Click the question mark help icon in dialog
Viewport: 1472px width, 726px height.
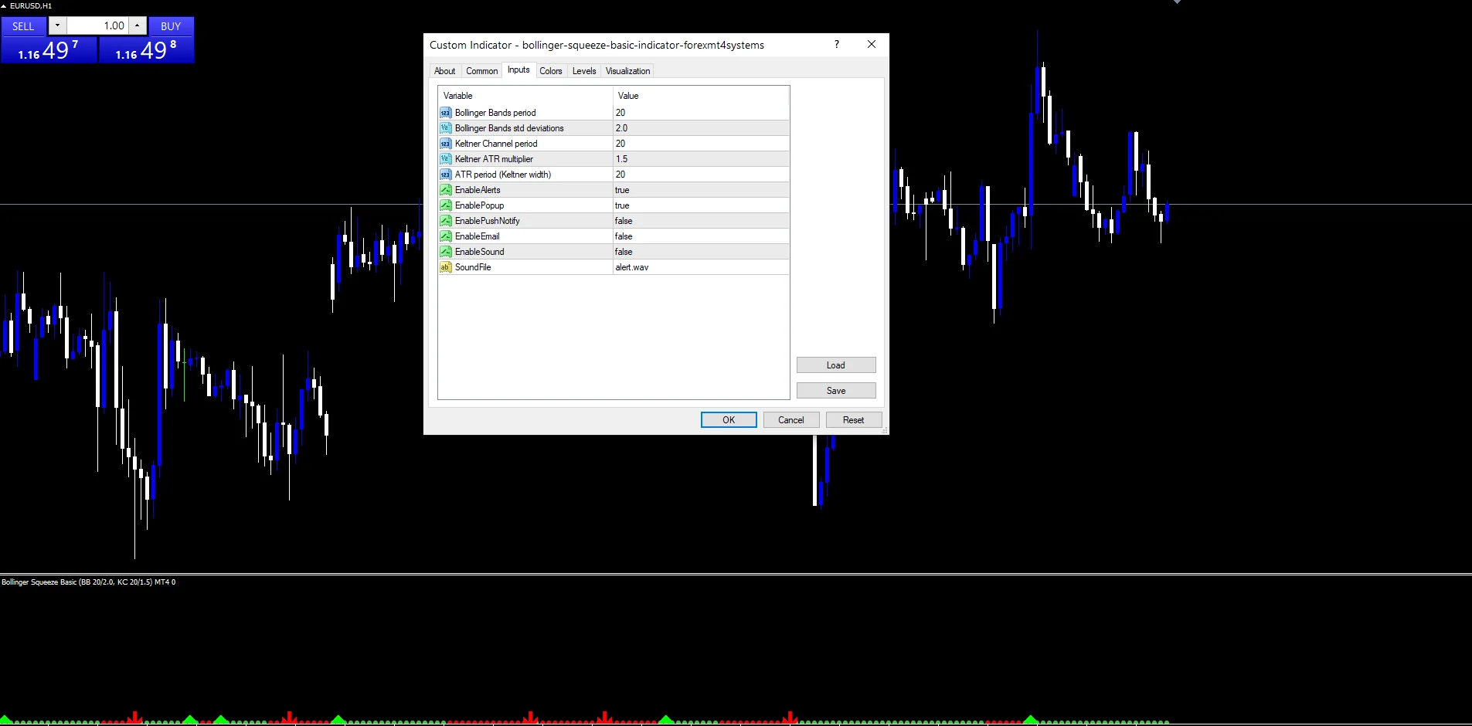(837, 44)
